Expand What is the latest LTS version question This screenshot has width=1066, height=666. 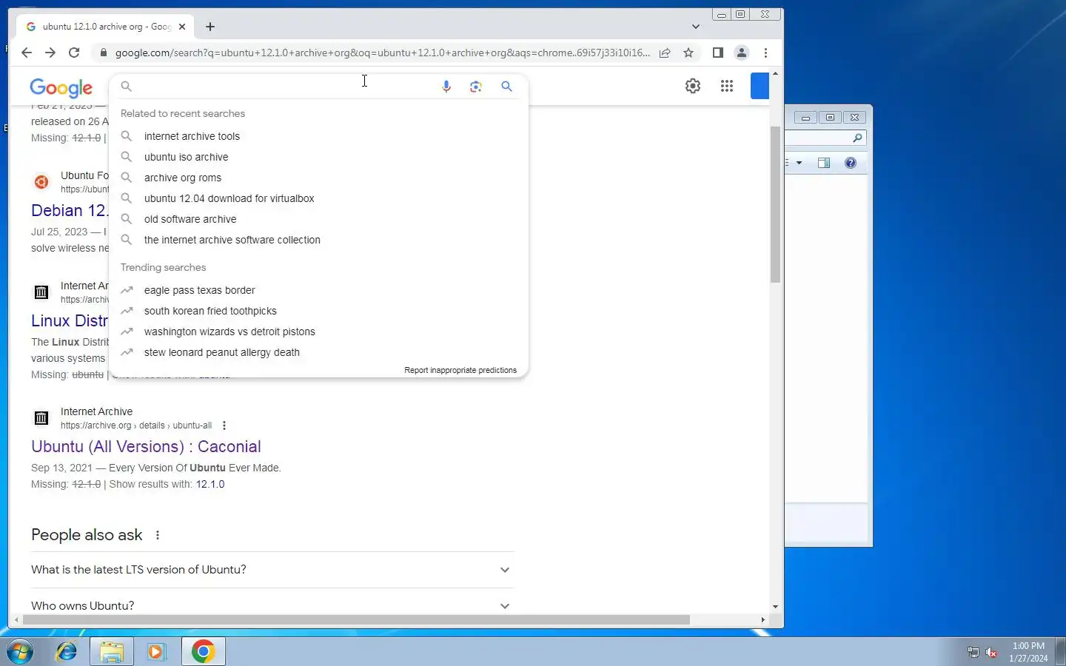click(272, 570)
